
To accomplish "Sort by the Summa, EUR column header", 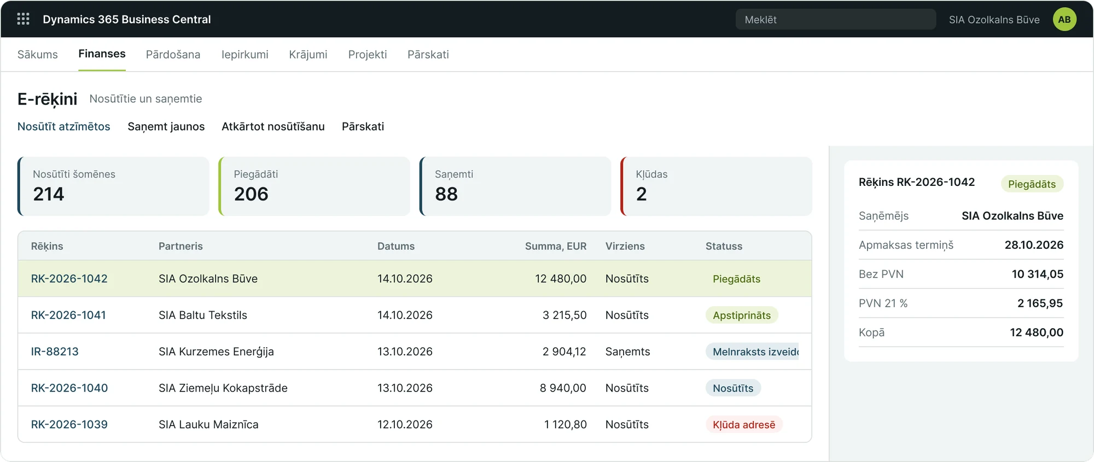I will 556,246.
